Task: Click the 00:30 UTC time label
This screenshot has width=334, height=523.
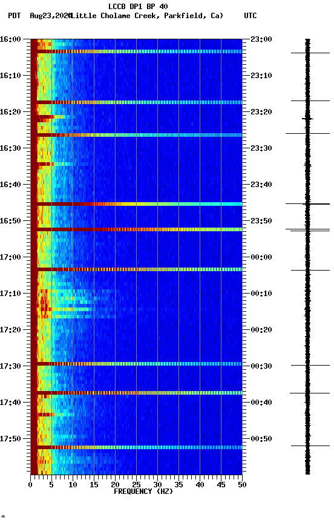Action: pyautogui.click(x=261, y=367)
